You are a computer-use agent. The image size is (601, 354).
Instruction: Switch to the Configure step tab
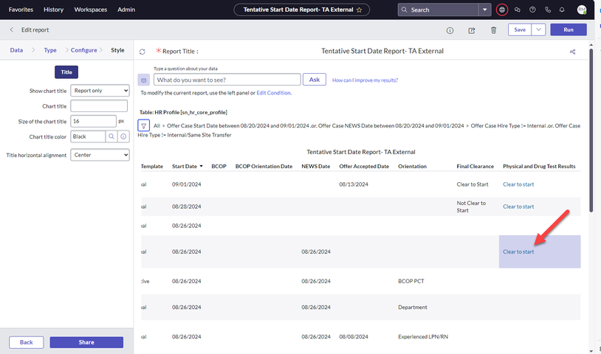[x=83, y=50]
